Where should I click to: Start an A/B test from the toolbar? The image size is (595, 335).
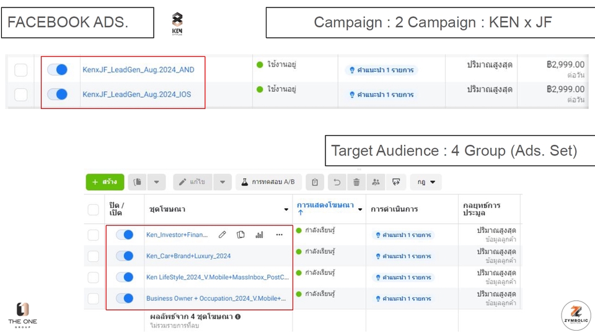268,182
